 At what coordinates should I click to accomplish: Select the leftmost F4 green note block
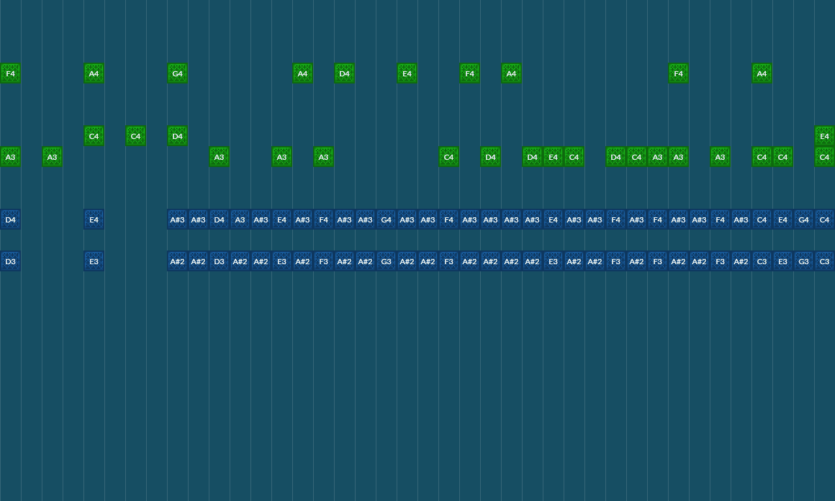(10, 73)
